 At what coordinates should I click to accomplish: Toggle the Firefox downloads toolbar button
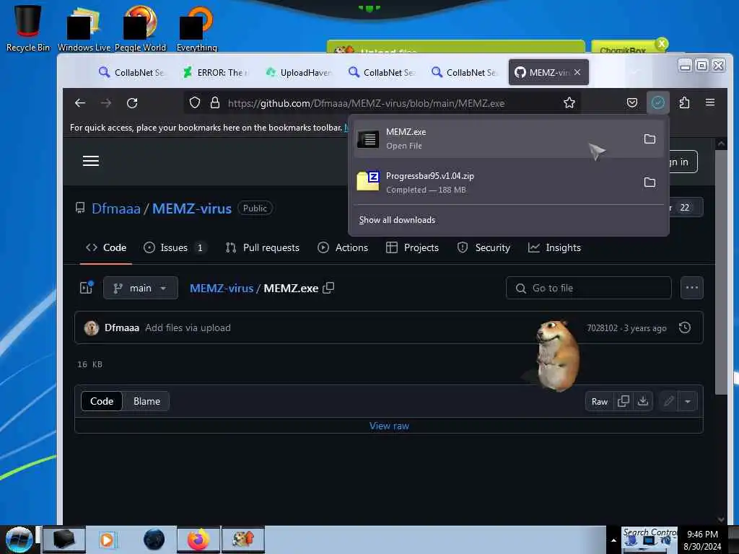click(x=658, y=102)
